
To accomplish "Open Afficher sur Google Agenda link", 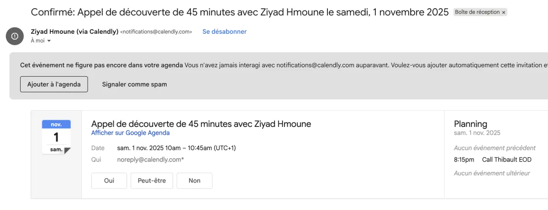I will [x=130, y=133].
